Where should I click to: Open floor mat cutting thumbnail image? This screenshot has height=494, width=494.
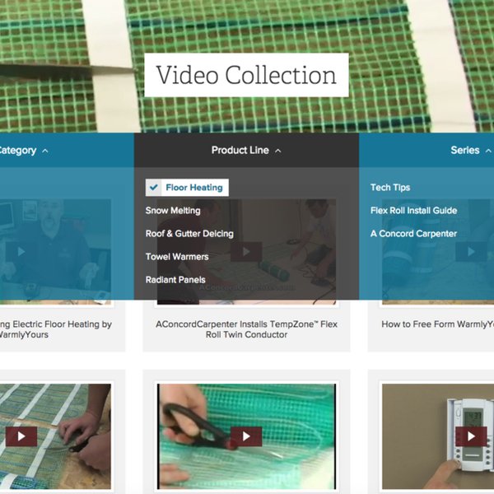(x=55, y=436)
